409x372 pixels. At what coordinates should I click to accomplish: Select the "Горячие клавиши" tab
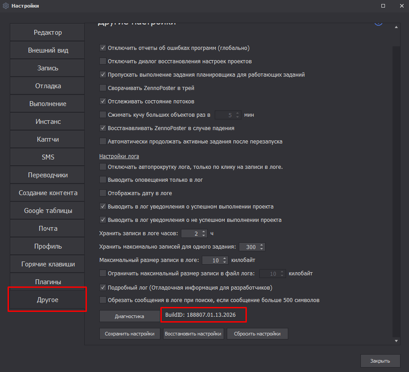click(x=48, y=264)
